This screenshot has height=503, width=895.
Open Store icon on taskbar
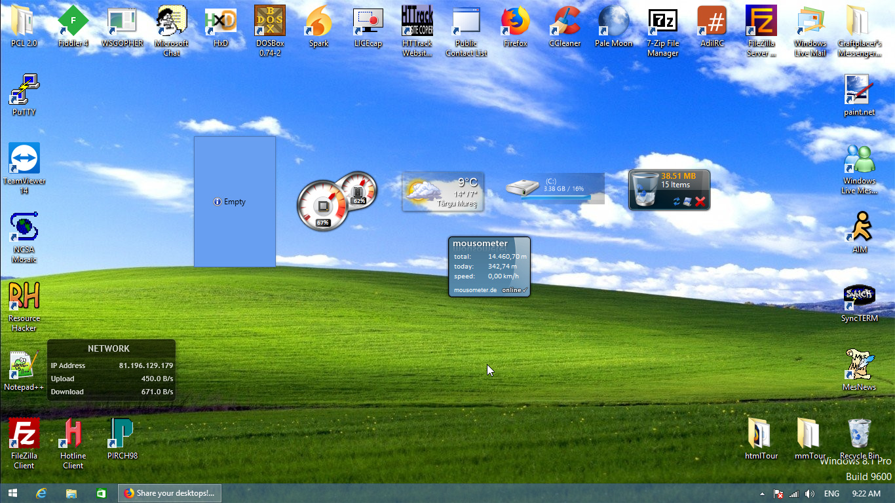pyautogui.click(x=101, y=493)
